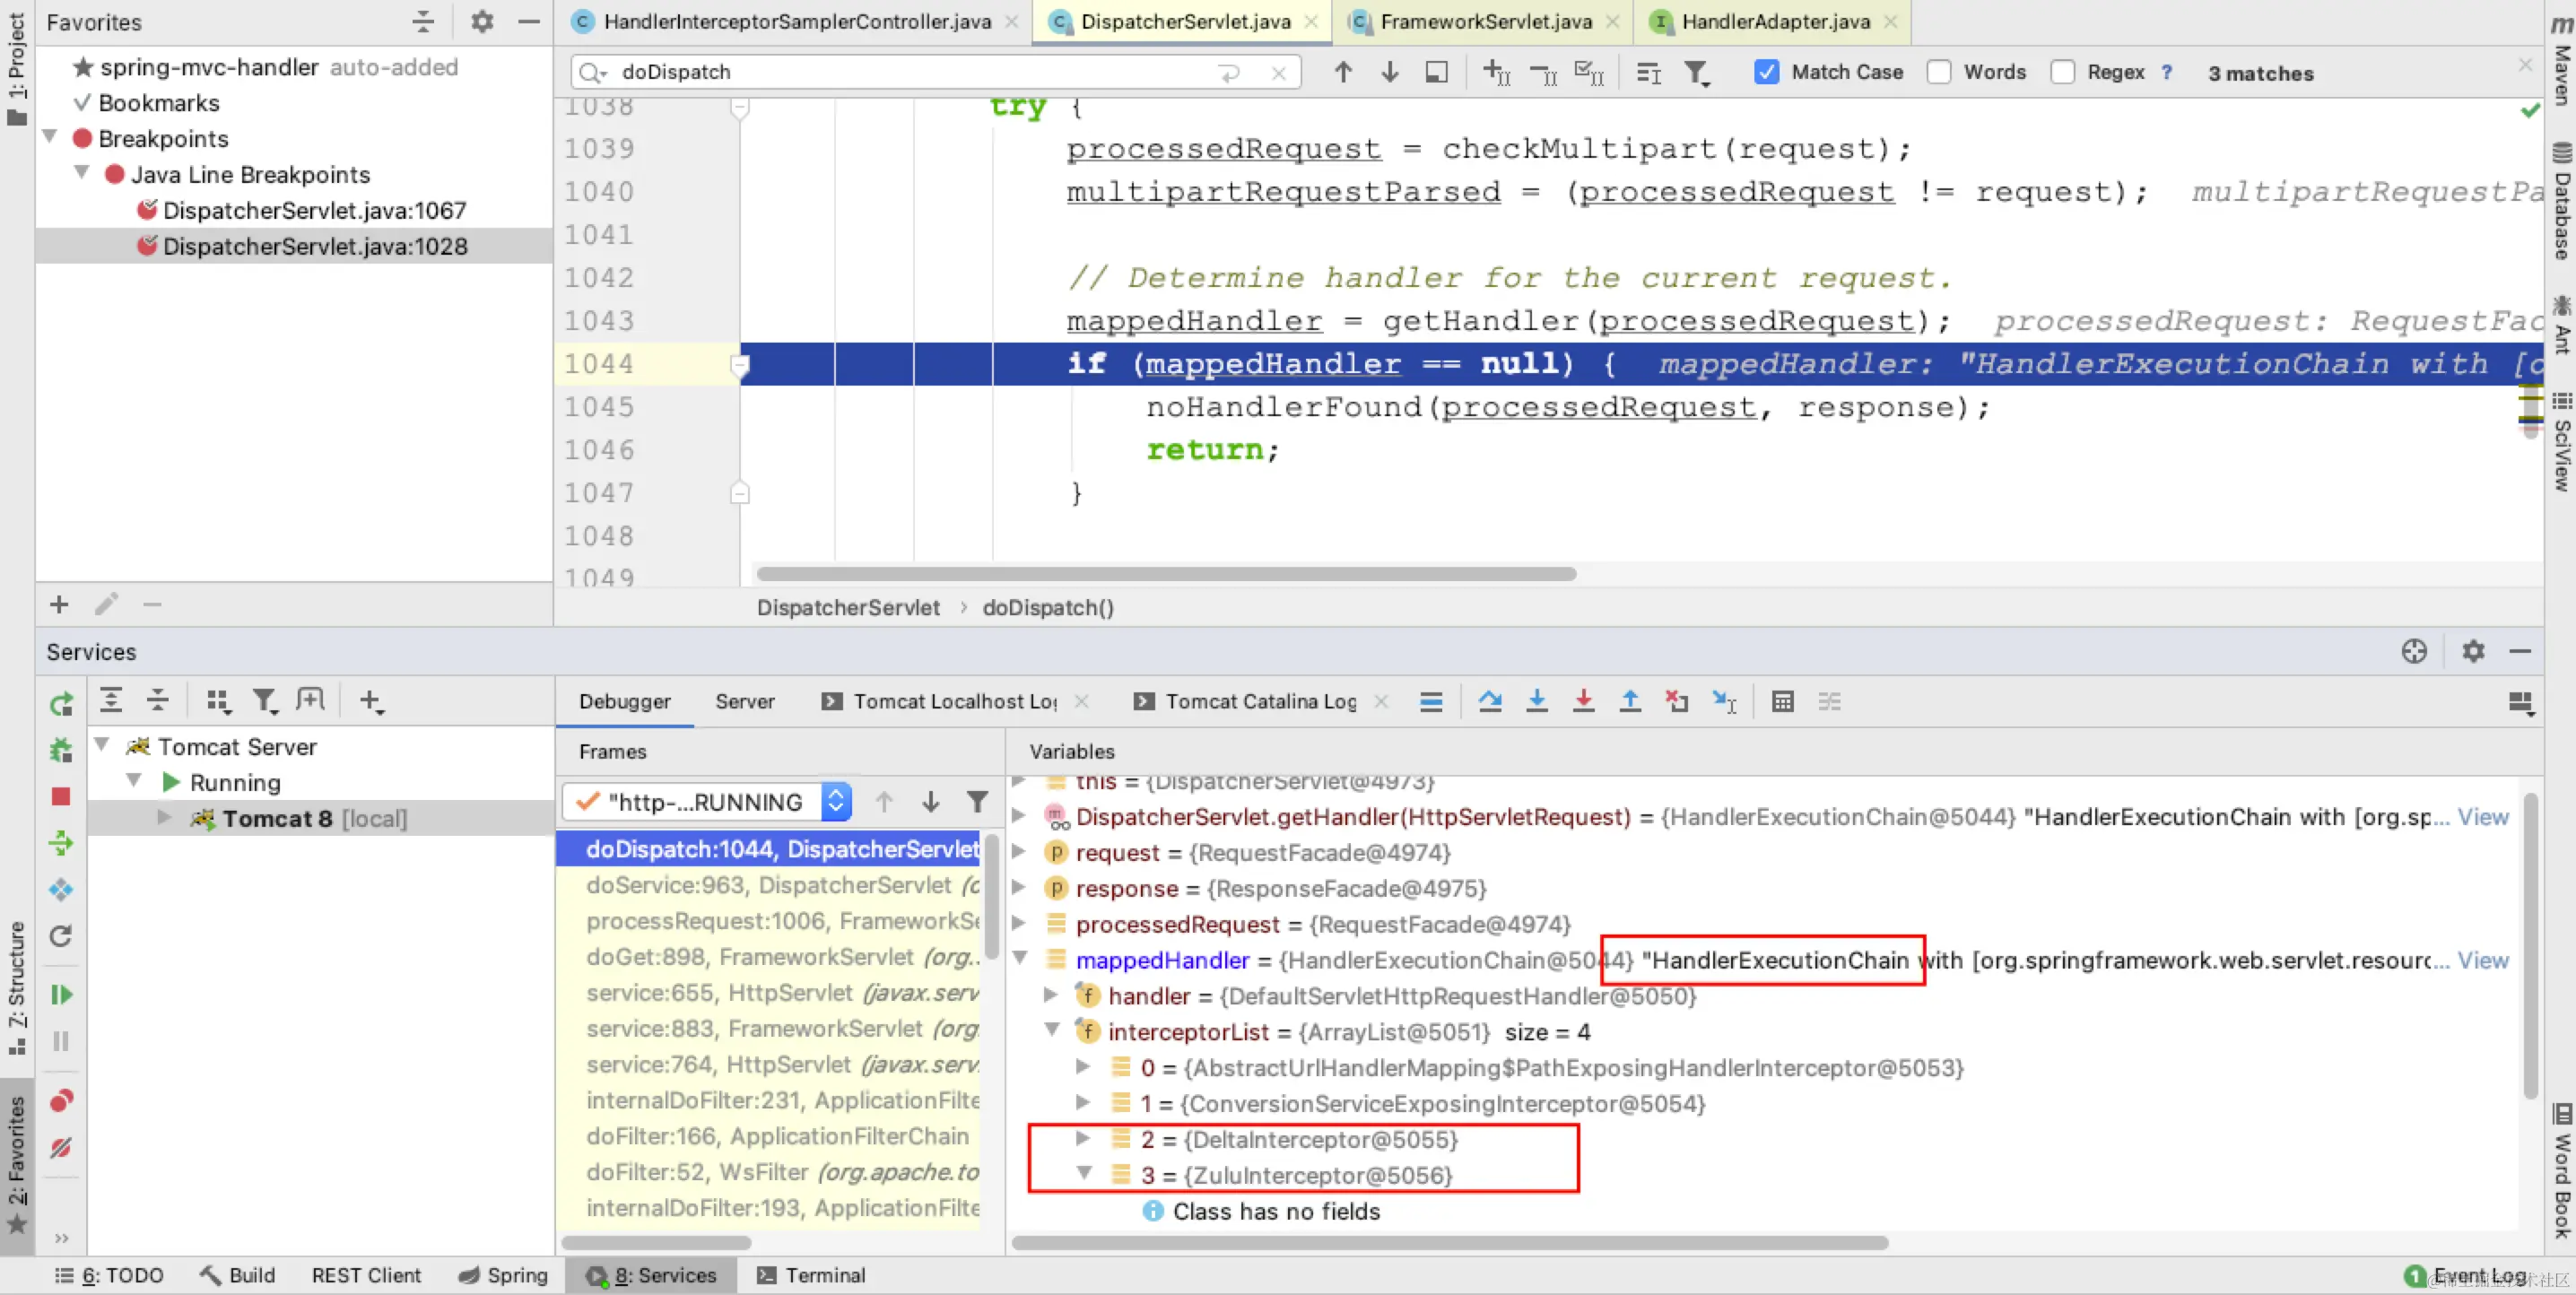Screen dimensions: 2576x1295
Task: Click Mute Breakpoints icon
Action: [61, 1147]
